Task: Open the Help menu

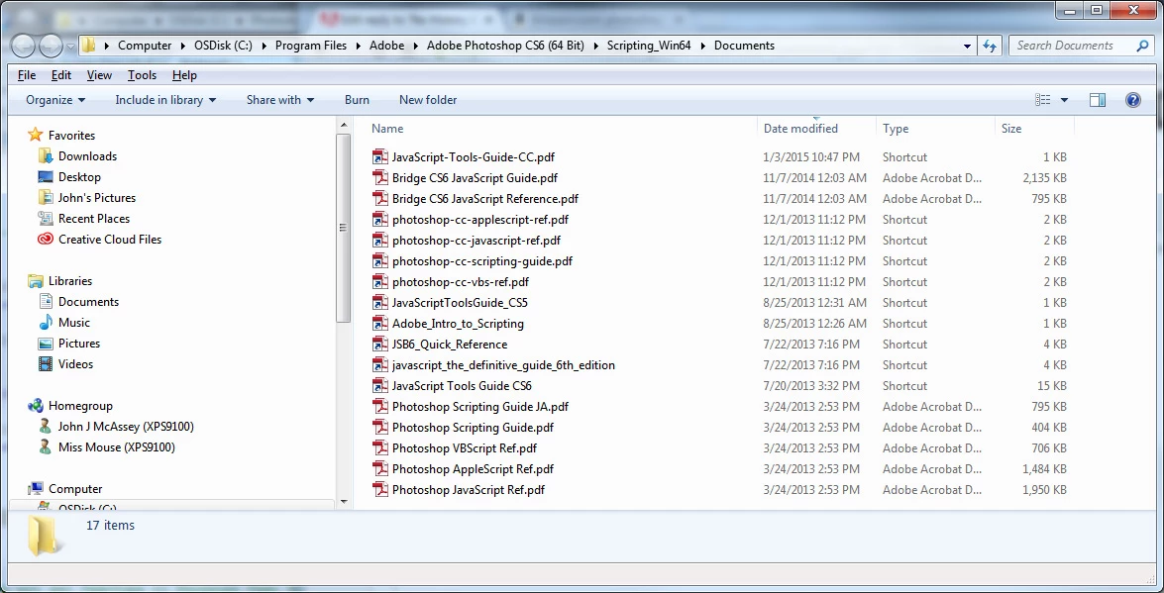Action: (x=184, y=75)
